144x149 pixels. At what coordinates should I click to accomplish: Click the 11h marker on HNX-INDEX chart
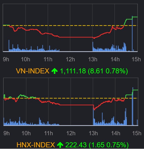click(48, 133)
